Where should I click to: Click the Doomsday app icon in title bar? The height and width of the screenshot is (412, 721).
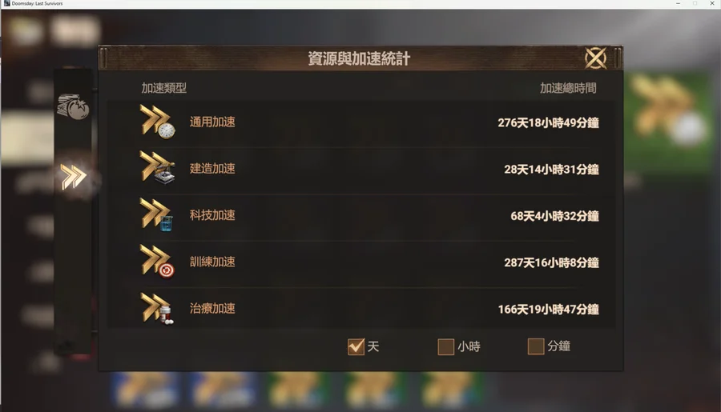pyautogui.click(x=6, y=3)
